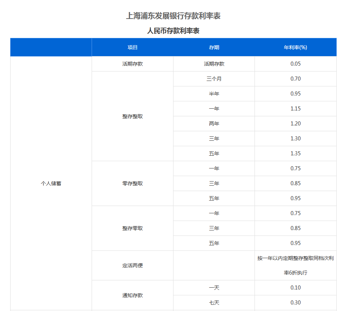Image resolution: width=352 pixels, height=311 pixels.
Task: Click the 1.20 rate value
Action: (295, 124)
